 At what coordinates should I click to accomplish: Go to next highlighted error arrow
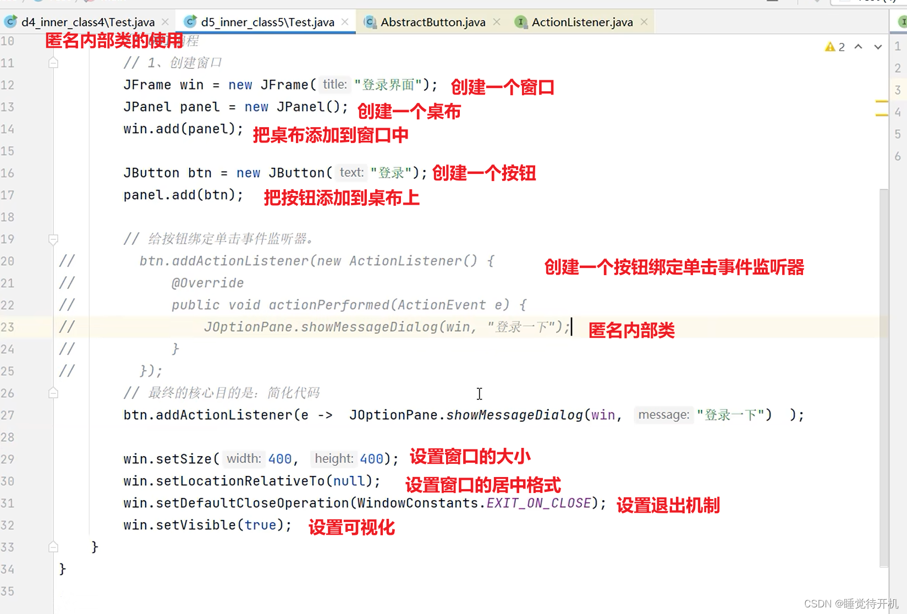click(878, 47)
